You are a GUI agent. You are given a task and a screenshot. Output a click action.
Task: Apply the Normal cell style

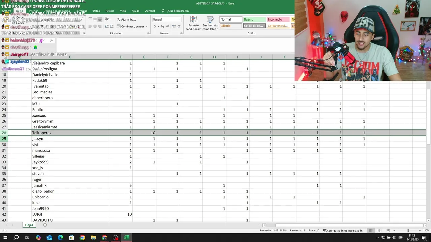[x=231, y=19]
